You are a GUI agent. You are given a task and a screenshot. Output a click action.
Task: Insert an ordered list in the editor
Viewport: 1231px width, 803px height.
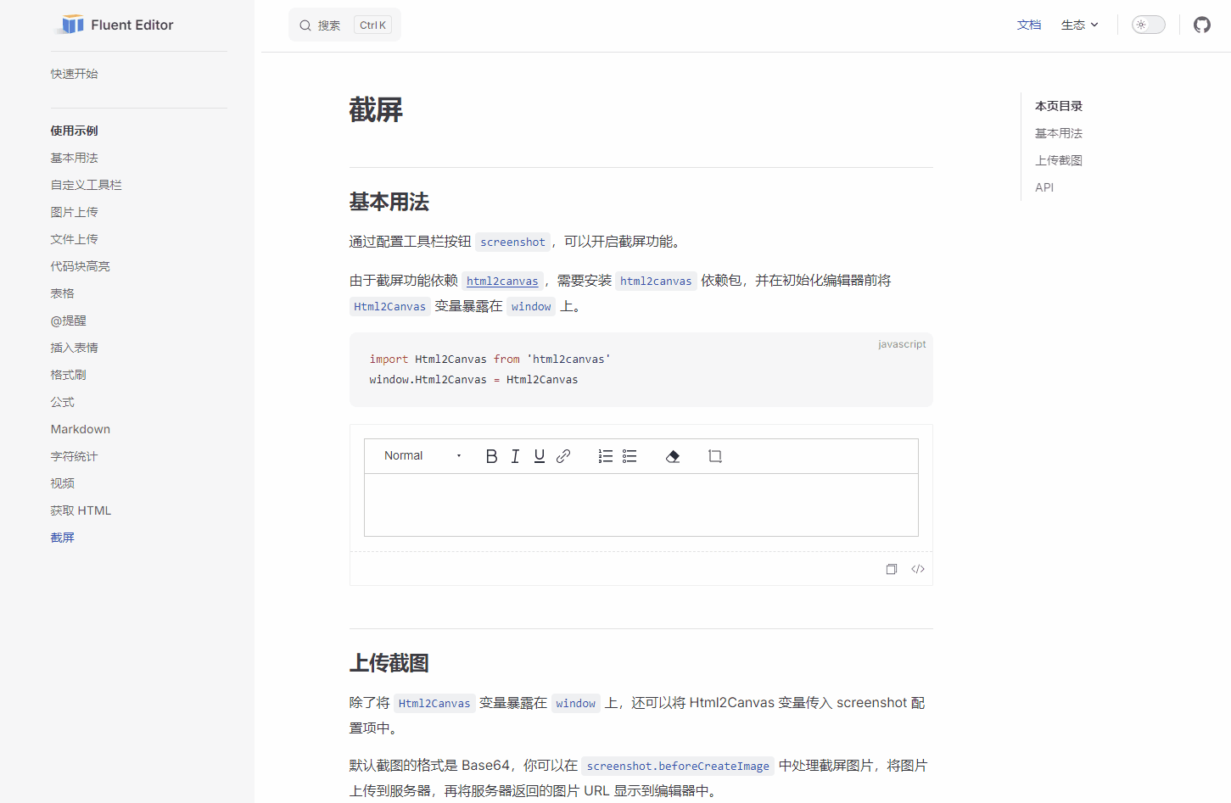coord(605,455)
